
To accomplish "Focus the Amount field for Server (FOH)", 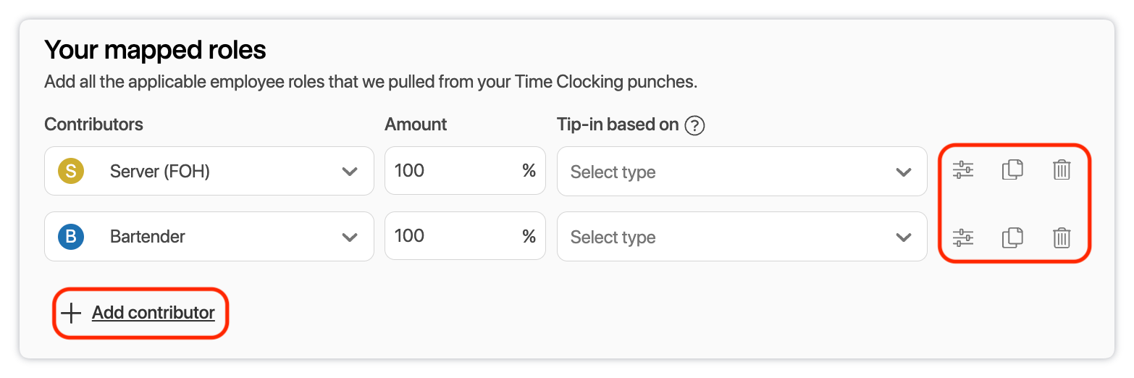I will (449, 171).
